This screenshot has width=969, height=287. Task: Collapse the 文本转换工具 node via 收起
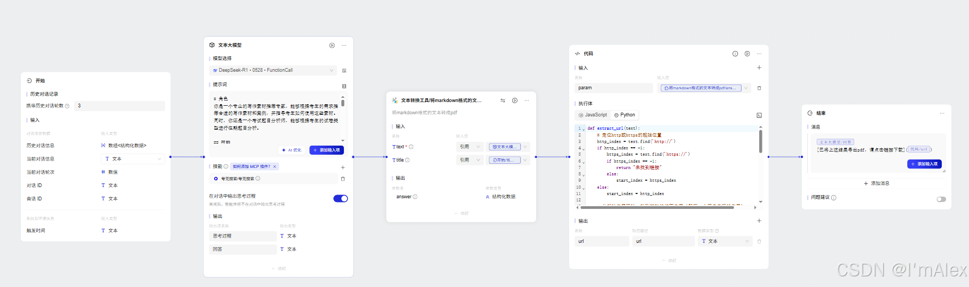pyautogui.click(x=461, y=213)
